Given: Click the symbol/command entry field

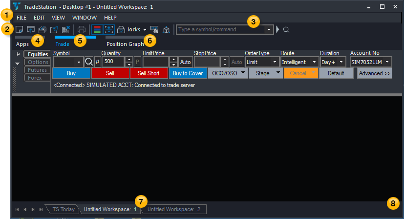Looking at the screenshot, I should (x=220, y=29).
